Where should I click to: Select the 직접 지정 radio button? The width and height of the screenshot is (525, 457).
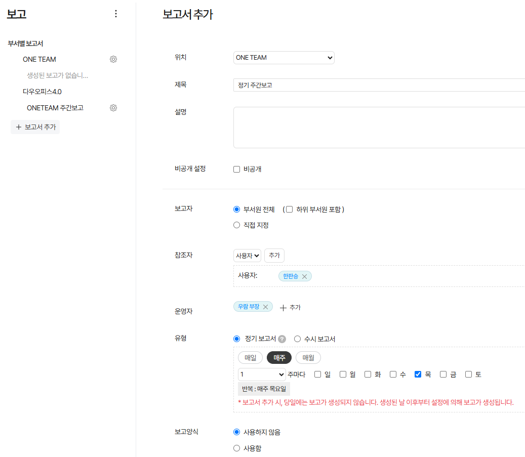point(236,225)
